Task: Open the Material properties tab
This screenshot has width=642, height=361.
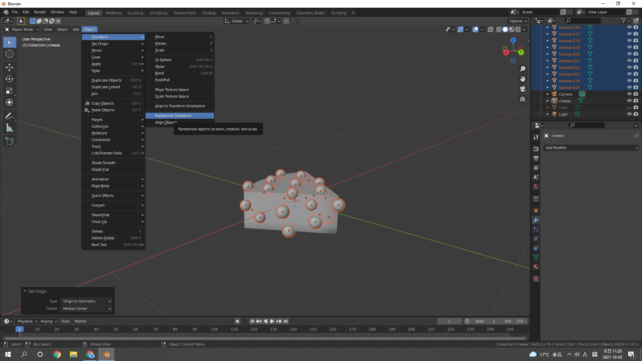Action: pos(536,267)
